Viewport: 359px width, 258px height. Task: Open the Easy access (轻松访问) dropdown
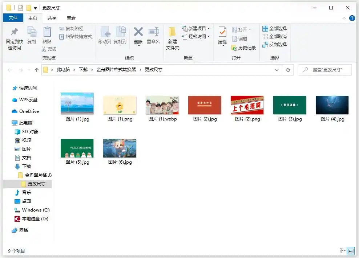click(196, 37)
